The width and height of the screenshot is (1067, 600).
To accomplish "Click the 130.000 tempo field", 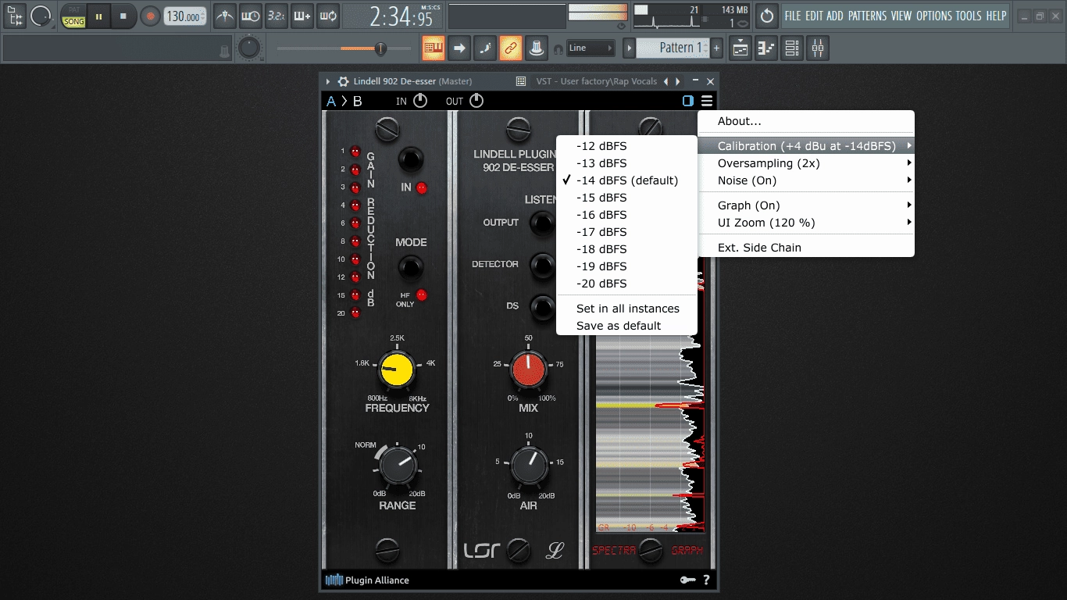I will 185,16.
